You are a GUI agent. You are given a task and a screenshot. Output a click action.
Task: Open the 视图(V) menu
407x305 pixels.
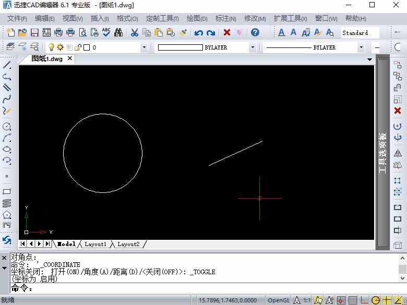point(73,19)
